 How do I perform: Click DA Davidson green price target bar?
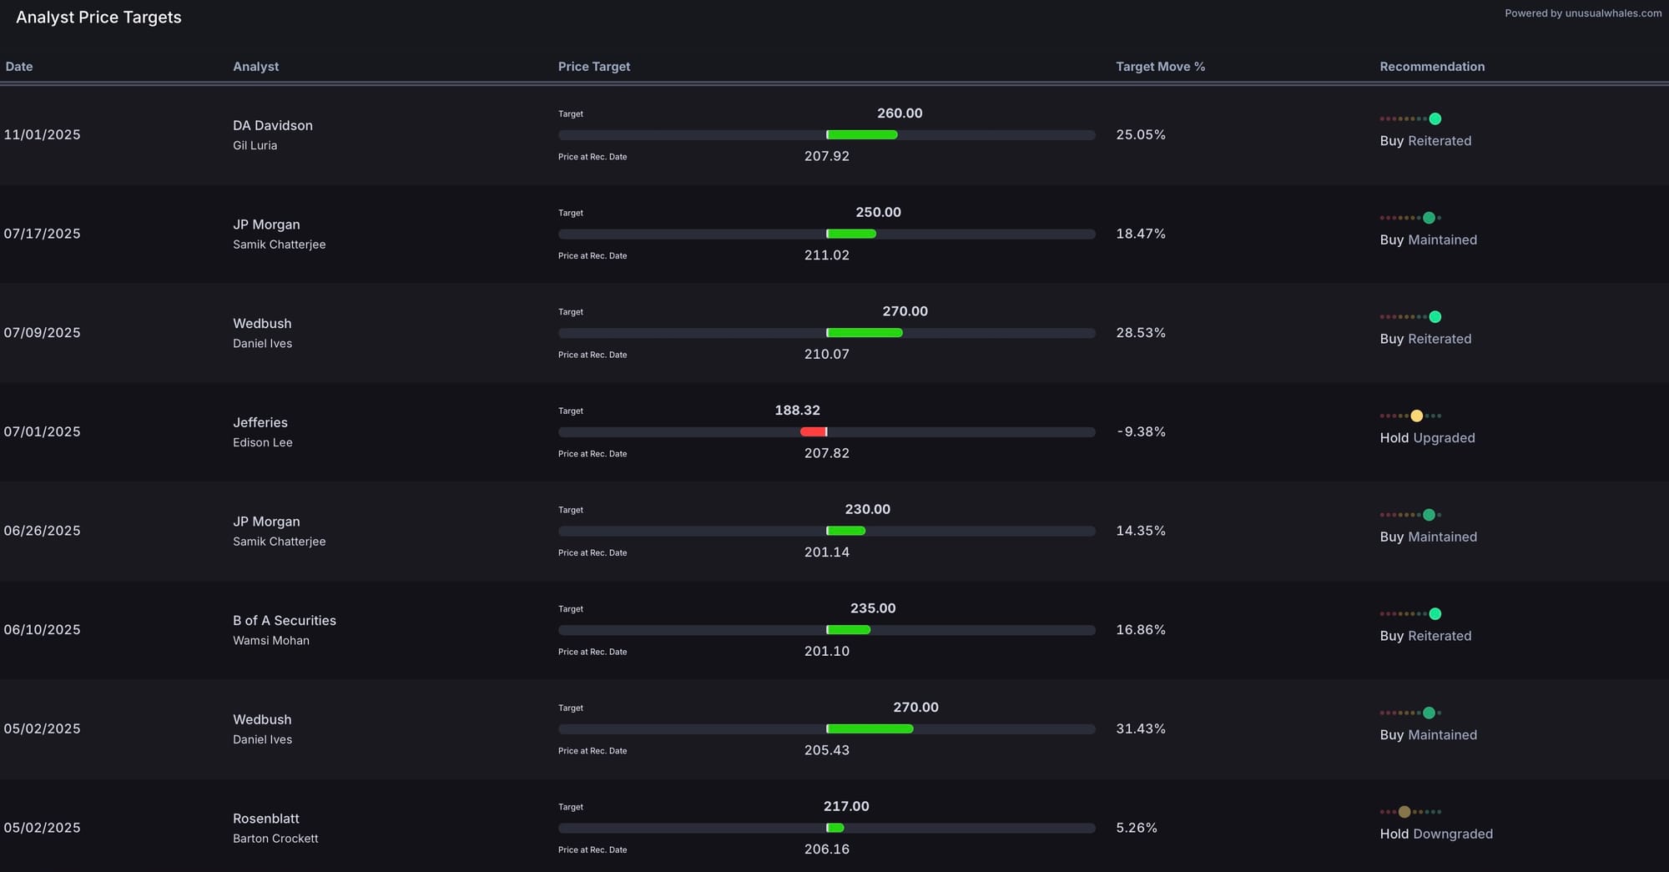tap(862, 135)
